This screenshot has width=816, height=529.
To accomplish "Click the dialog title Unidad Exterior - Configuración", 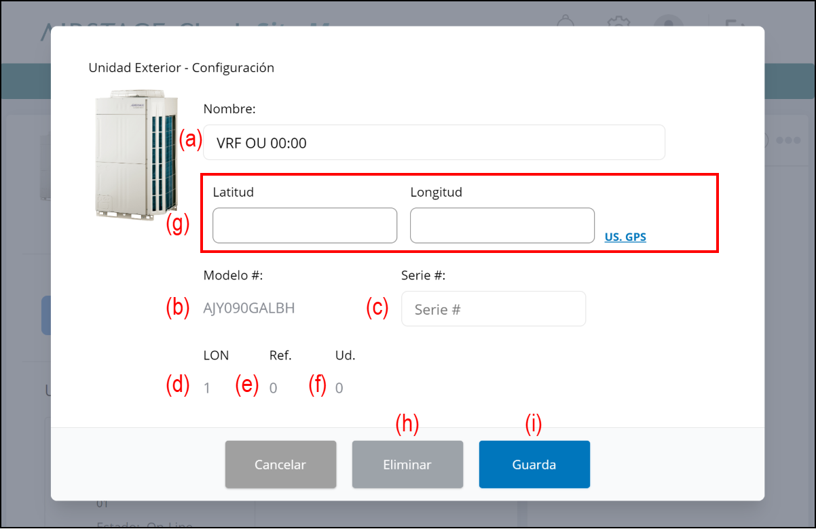I will (181, 68).
